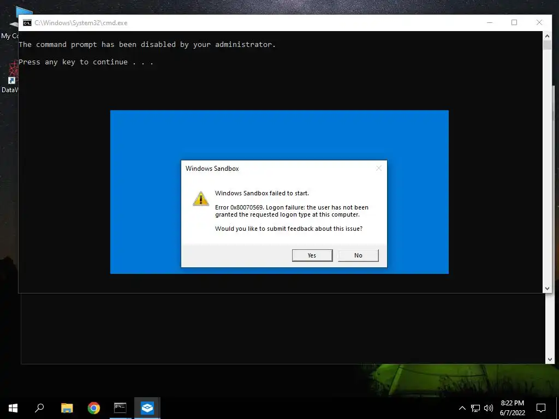The image size is (559, 419).
Task: Open File Explorer from taskbar
Action: tap(67, 408)
